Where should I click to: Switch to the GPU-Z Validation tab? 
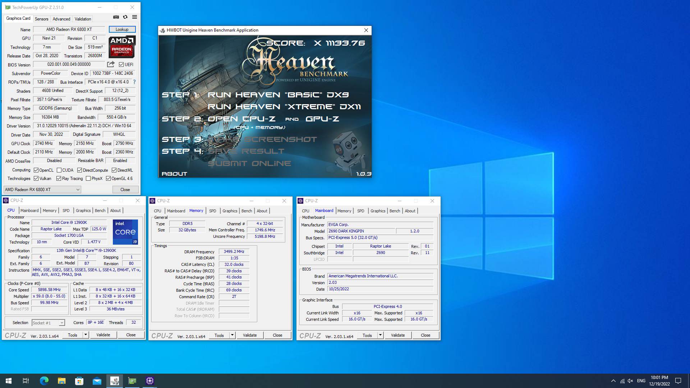(x=83, y=19)
